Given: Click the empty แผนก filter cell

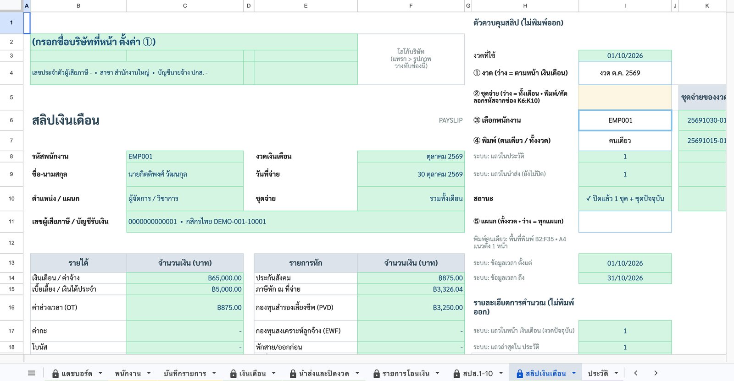Looking at the screenshot, I should (625, 221).
